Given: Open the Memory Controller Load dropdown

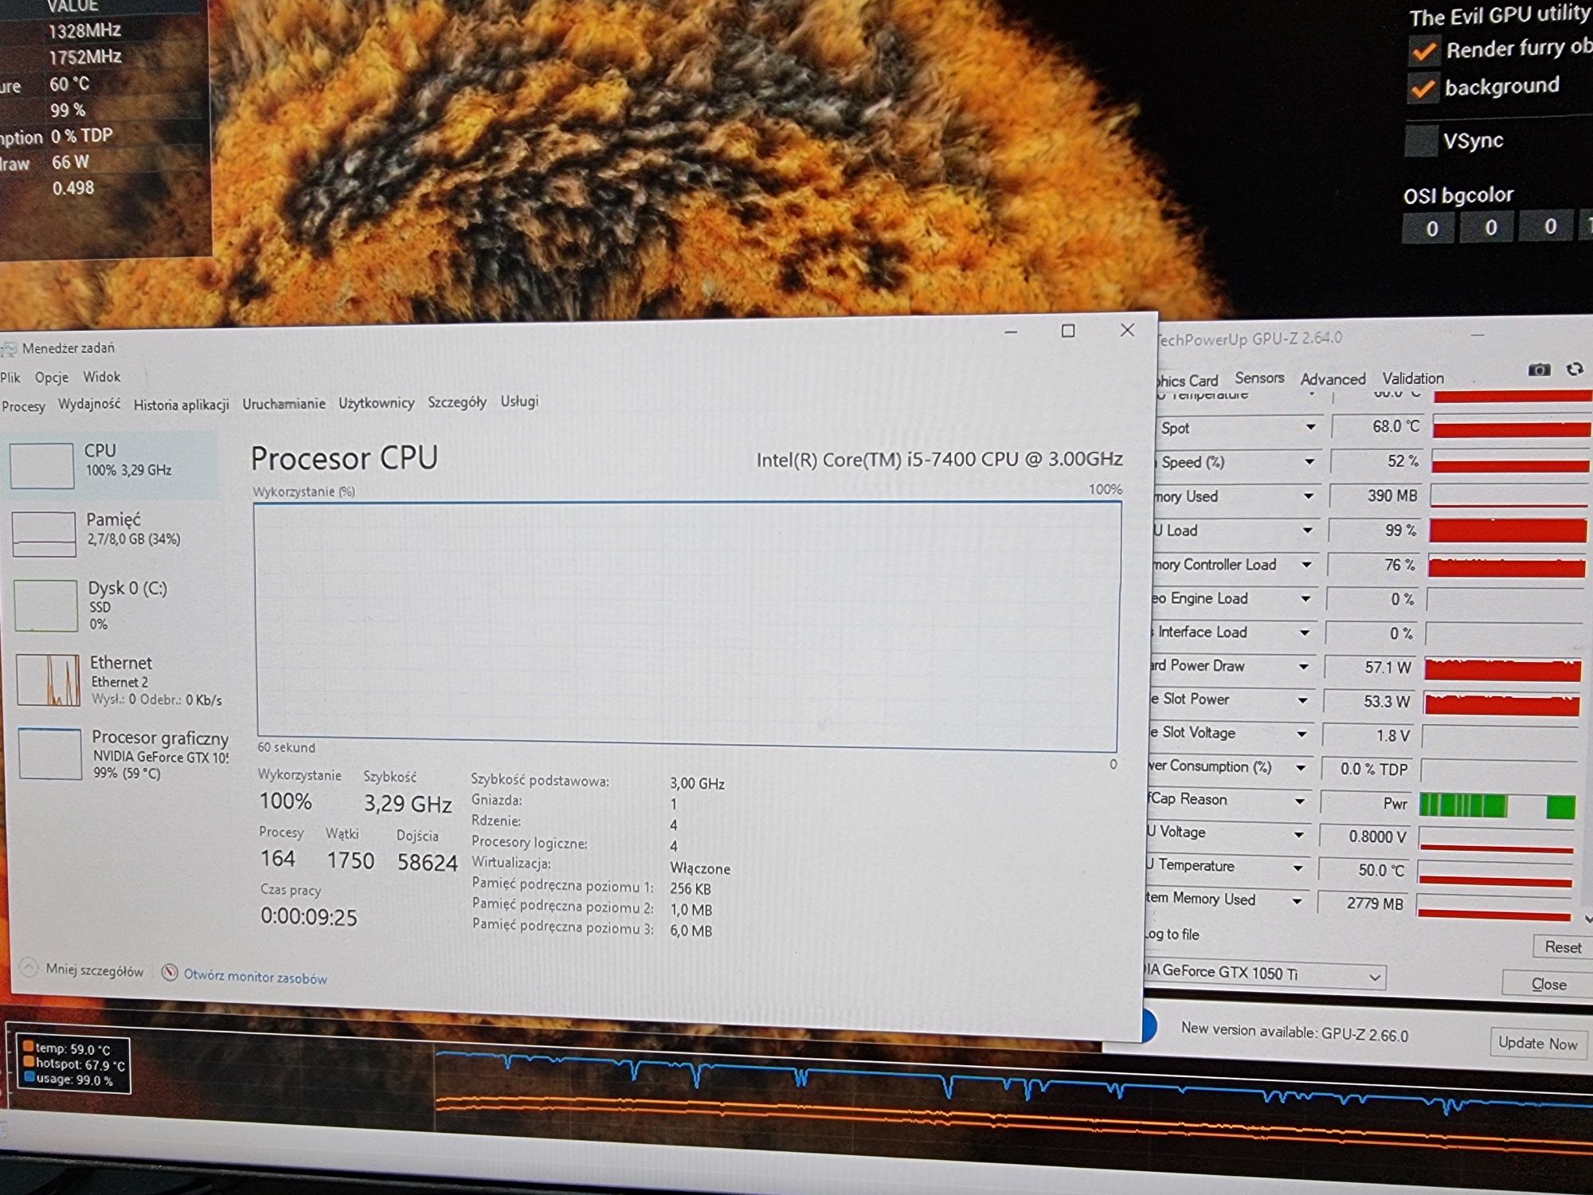Looking at the screenshot, I should pos(1306,564).
